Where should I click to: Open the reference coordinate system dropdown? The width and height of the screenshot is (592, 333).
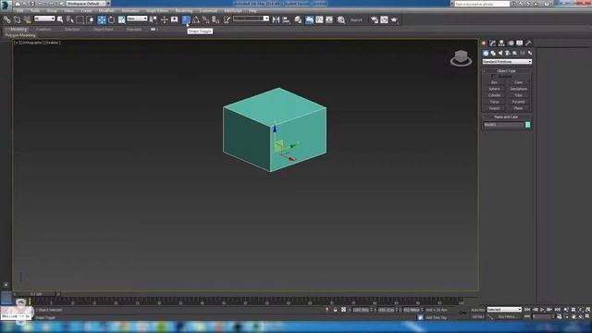point(137,18)
